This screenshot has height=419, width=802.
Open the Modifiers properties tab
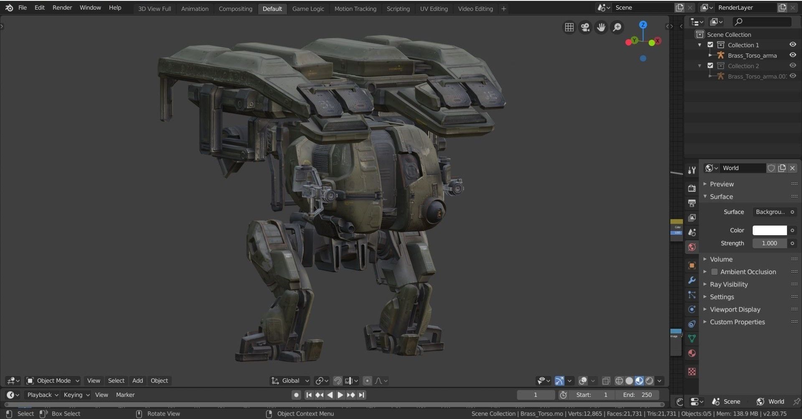click(692, 280)
